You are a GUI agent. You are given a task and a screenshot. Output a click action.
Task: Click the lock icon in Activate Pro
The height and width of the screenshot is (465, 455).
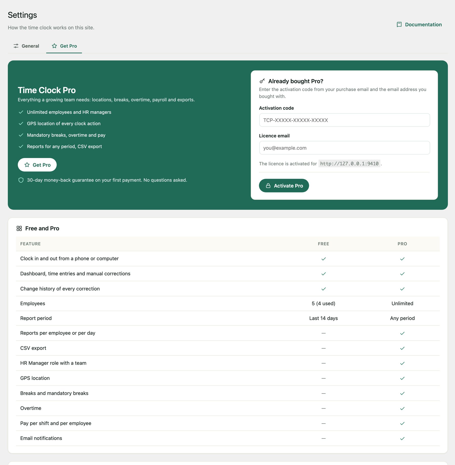tap(268, 186)
